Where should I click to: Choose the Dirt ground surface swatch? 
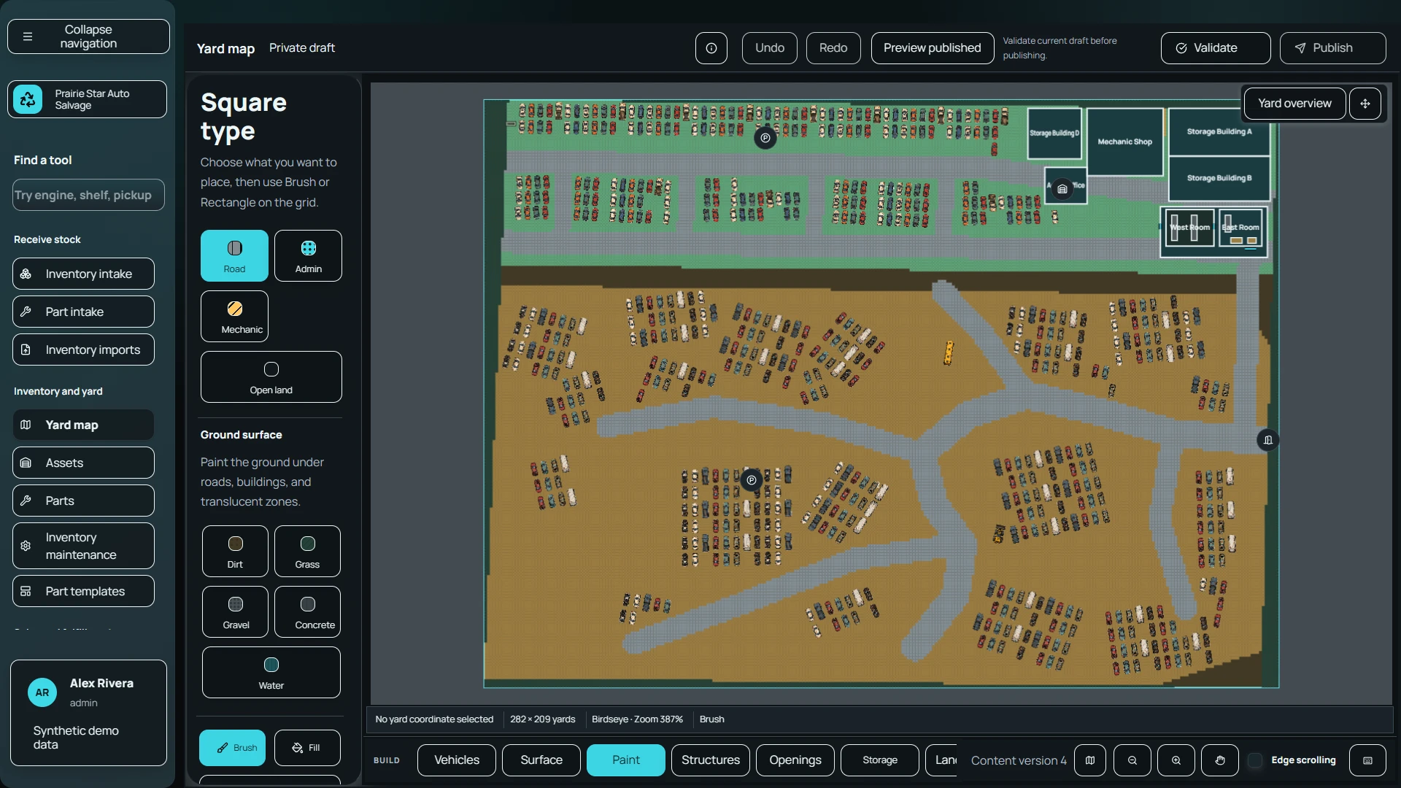pos(235,552)
